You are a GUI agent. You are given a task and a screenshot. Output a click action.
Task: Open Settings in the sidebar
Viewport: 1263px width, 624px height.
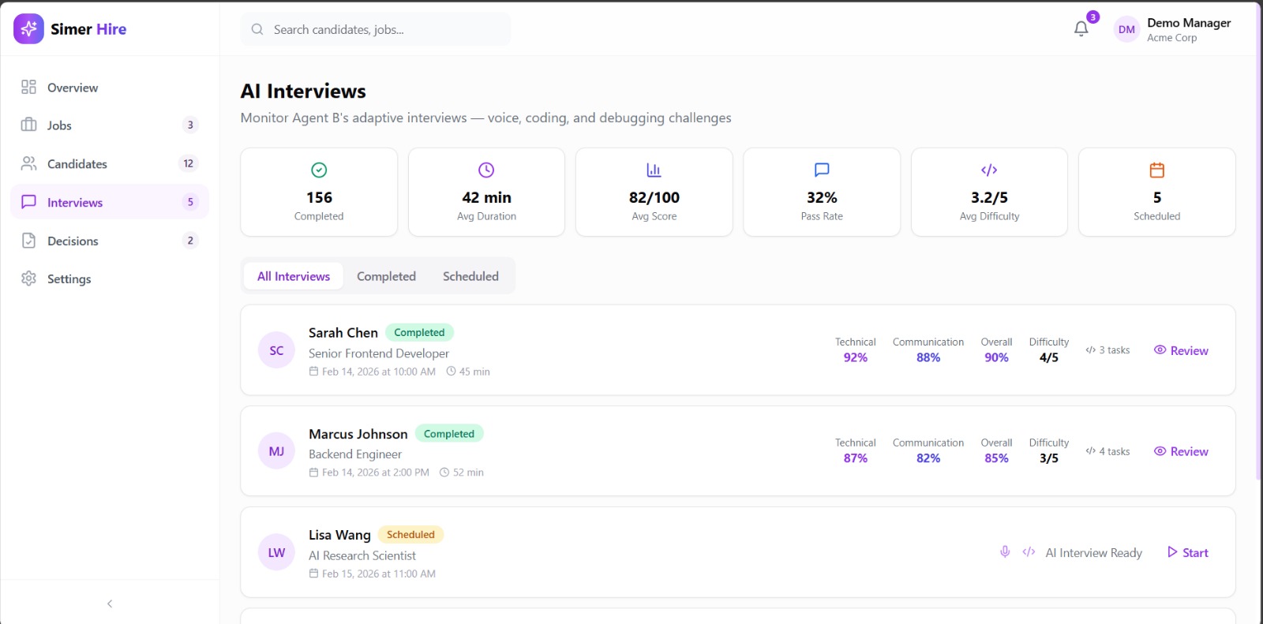coord(110,278)
